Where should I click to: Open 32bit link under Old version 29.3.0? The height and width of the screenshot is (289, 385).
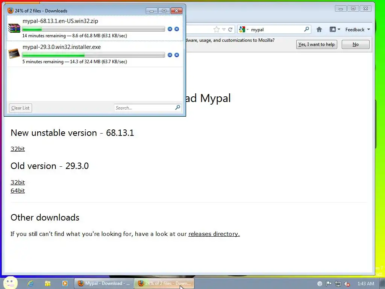pos(18,182)
